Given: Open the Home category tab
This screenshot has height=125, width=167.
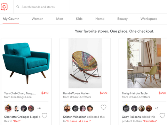Looking at the screenshot, I should coord(100,19).
